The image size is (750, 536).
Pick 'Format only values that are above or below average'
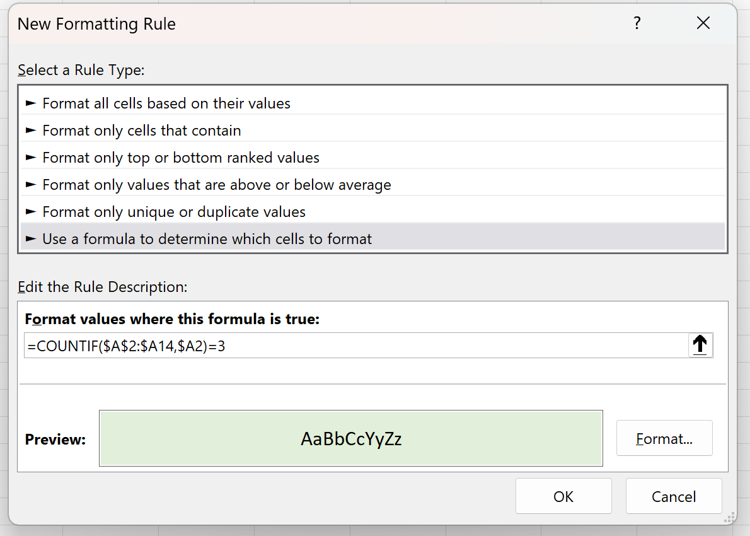pos(373,185)
